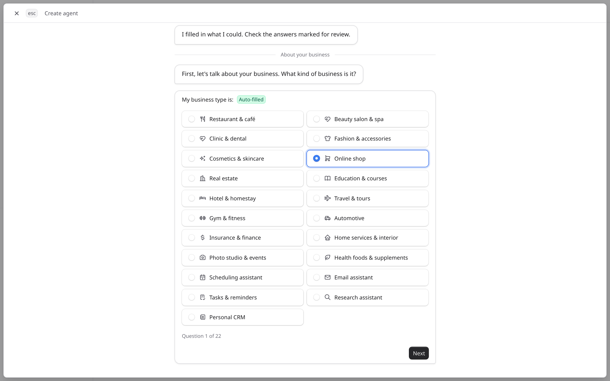Click the dollar sign Insurance icon
Screen dimensions: 610x381
coord(202,238)
